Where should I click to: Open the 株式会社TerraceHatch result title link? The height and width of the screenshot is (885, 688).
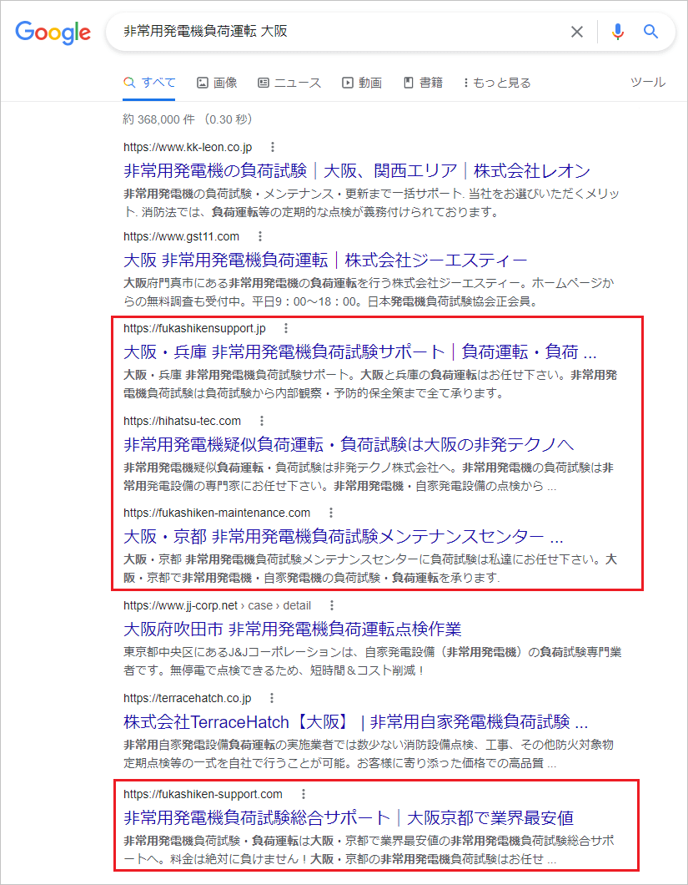(355, 722)
